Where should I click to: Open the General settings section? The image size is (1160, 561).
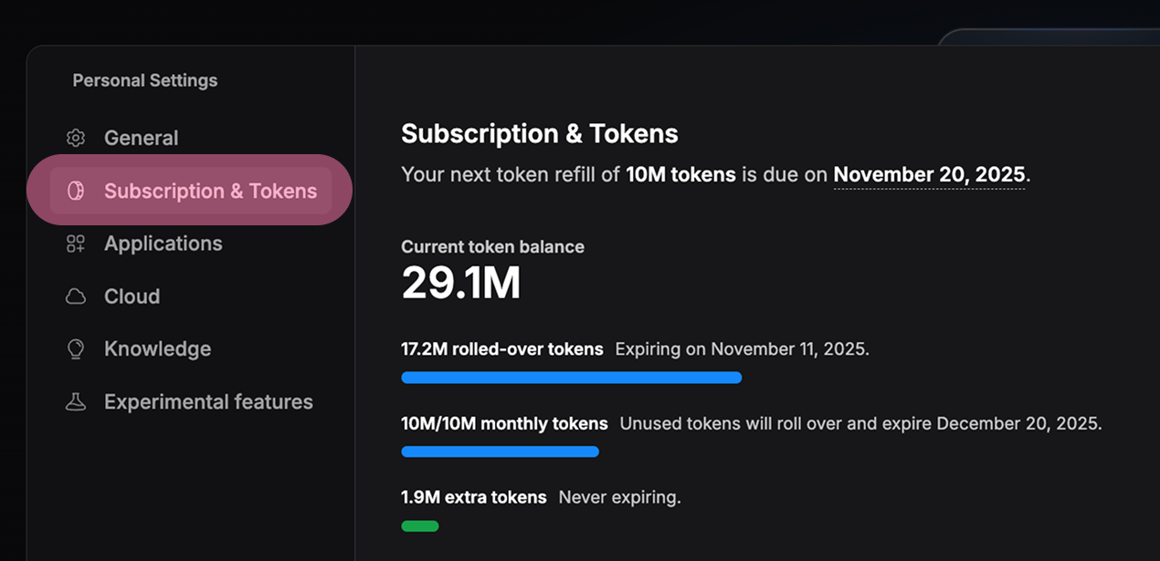click(x=141, y=137)
